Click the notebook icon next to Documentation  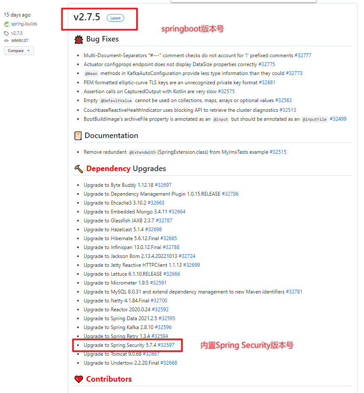click(x=78, y=136)
